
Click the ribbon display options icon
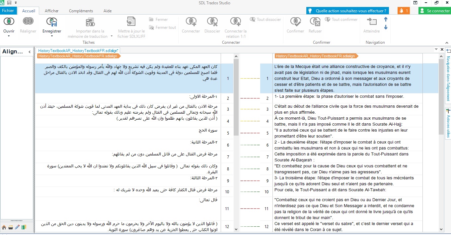click(415, 3)
